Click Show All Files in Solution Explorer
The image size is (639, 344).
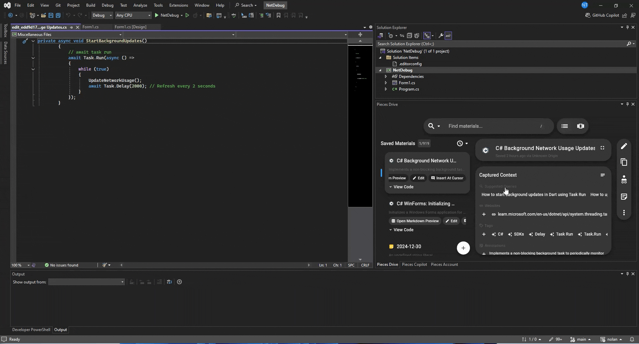(417, 36)
